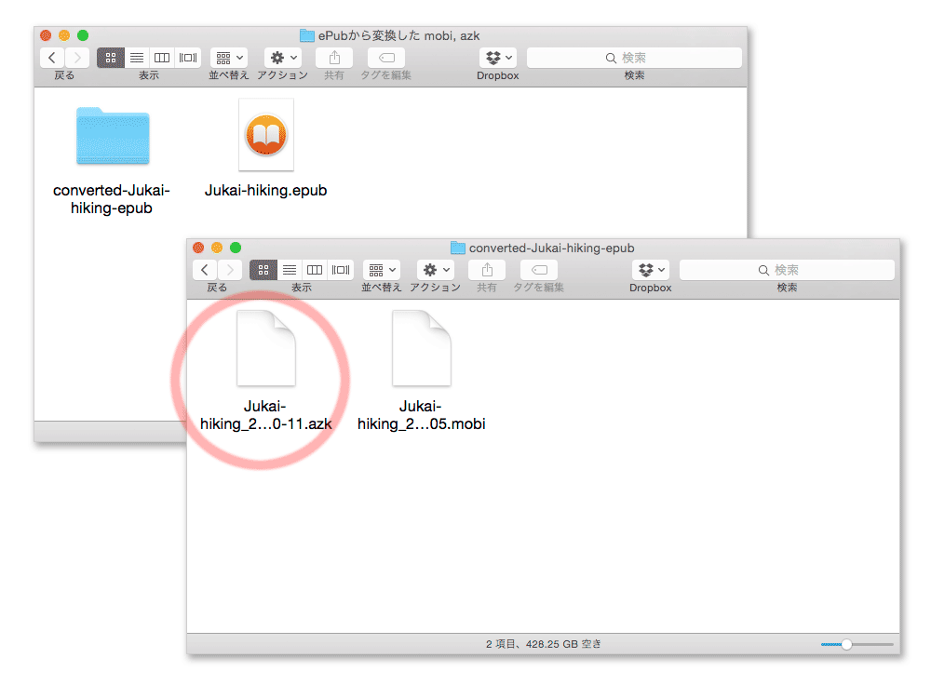The height and width of the screenshot is (698, 931).
Task: Switch front window to column view
Action: pos(315,270)
